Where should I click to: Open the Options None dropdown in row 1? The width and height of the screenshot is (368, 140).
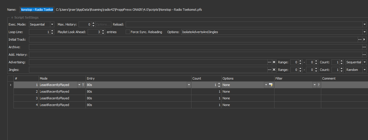click(x=266, y=85)
